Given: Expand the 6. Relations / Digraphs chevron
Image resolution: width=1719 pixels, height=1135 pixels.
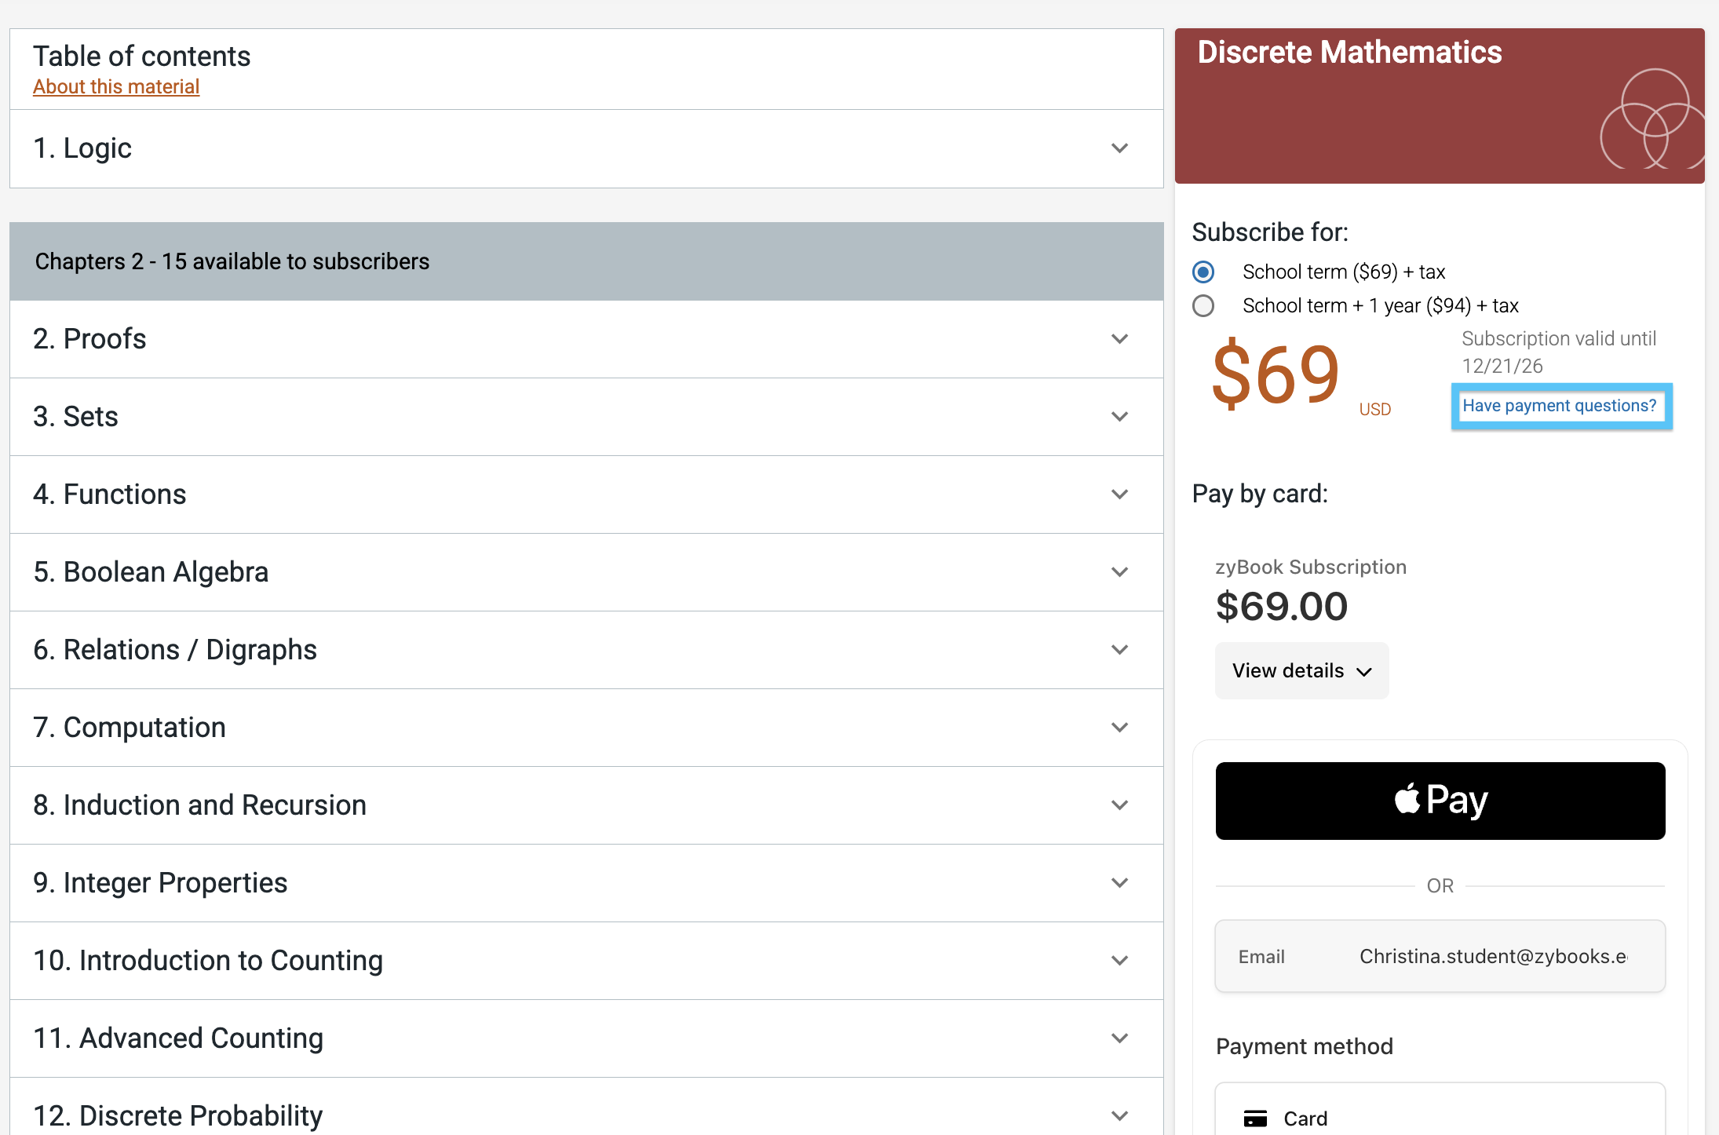Looking at the screenshot, I should click(1119, 650).
